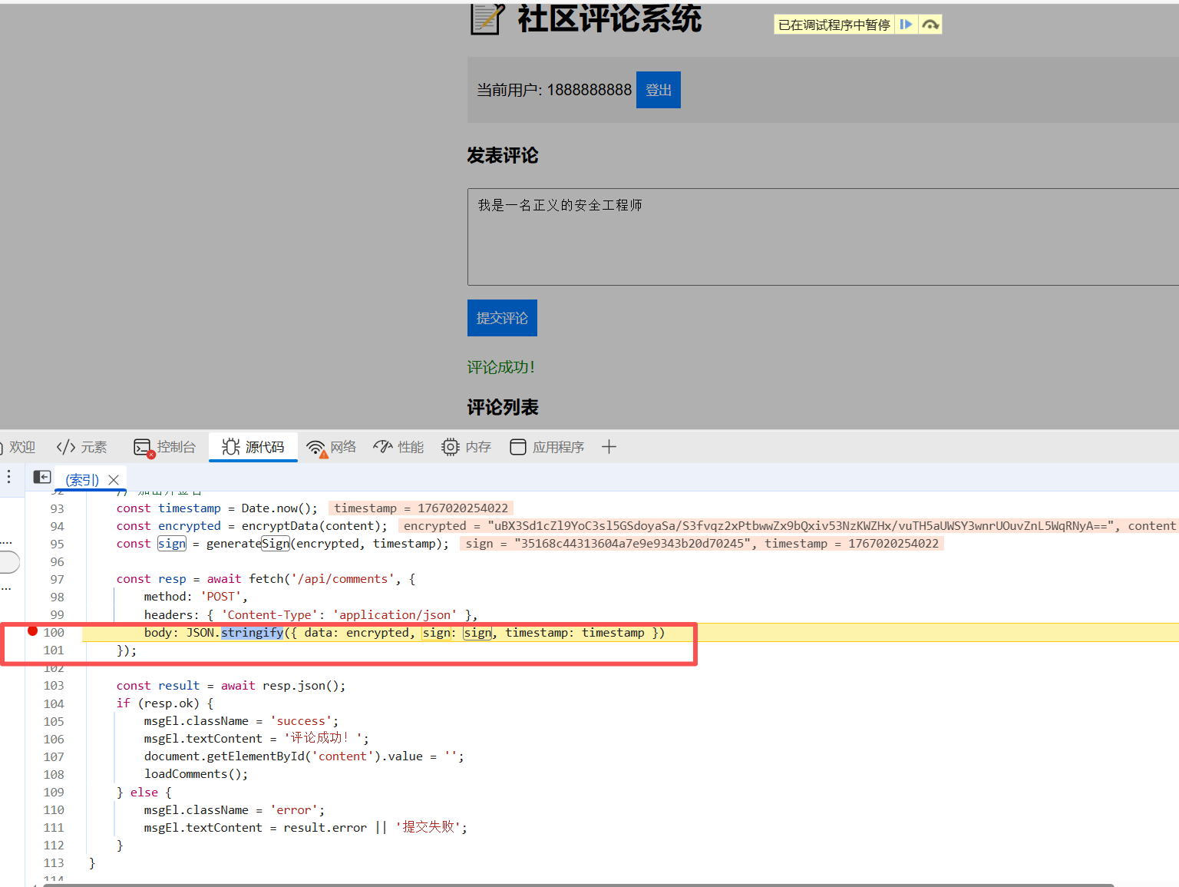Click the 评论成功! success message
The height and width of the screenshot is (887, 1179).
tap(500, 367)
